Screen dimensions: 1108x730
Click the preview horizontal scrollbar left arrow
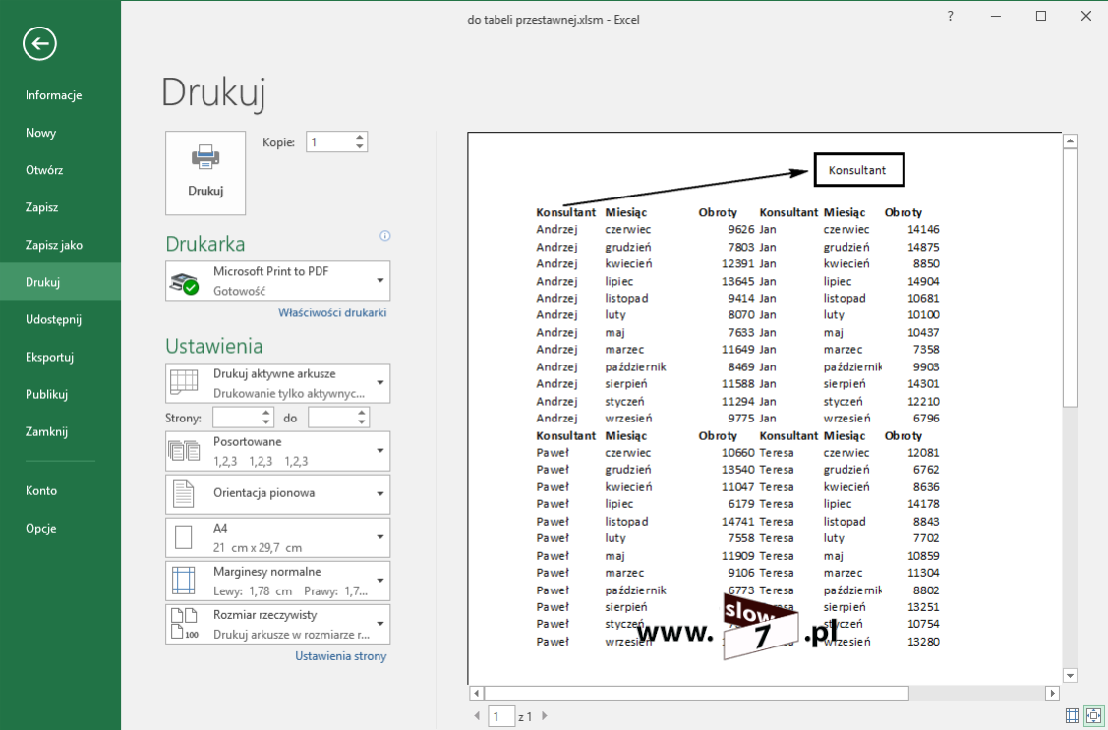pyautogui.click(x=476, y=694)
